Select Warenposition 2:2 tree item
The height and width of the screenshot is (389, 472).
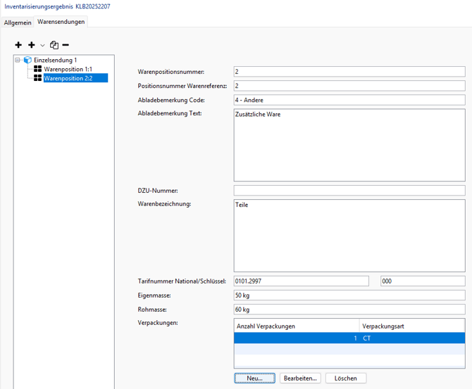[x=75, y=78]
